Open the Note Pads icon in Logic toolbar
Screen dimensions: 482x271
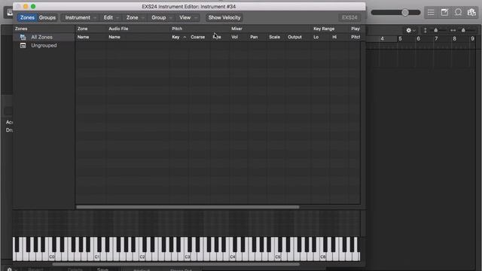coord(444,12)
